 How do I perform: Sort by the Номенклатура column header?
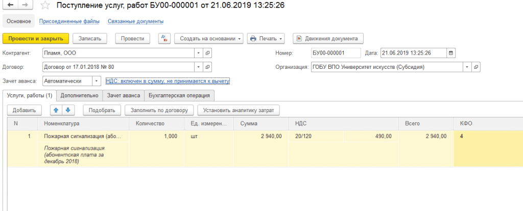[x=83, y=123]
